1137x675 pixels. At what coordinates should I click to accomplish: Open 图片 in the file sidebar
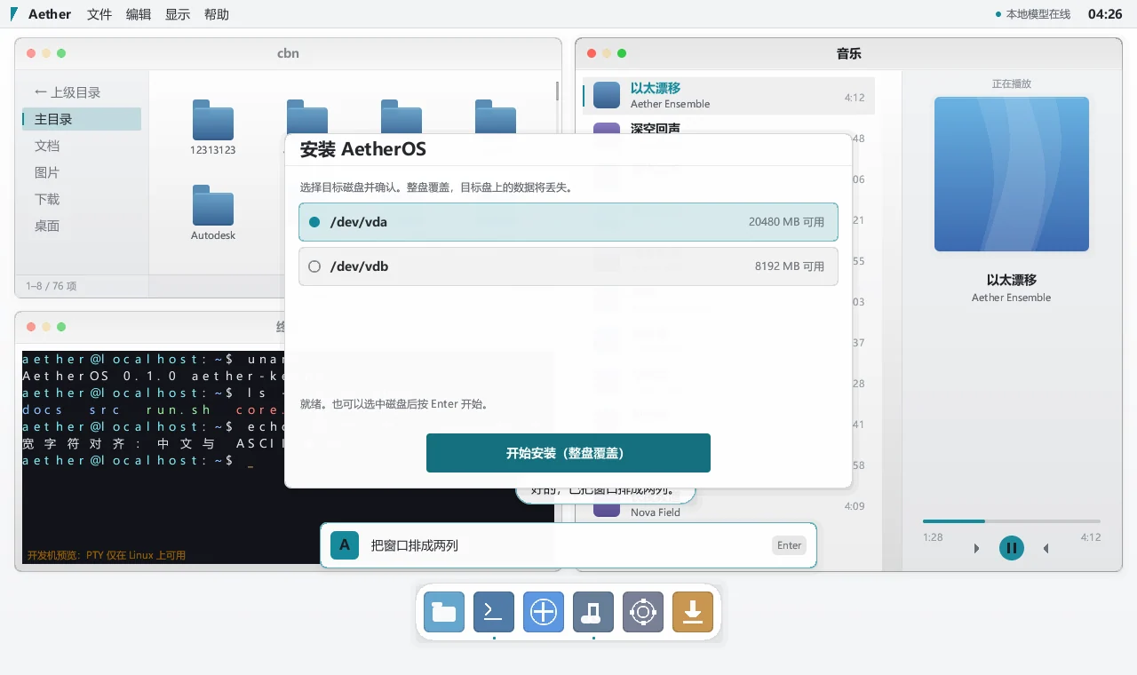point(82,172)
